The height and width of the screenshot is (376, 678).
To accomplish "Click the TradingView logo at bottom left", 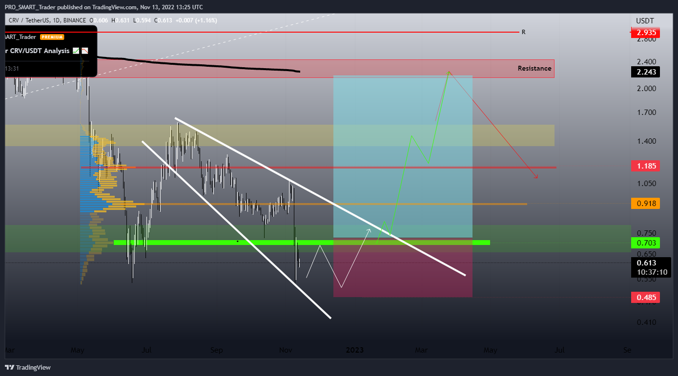I will (28, 367).
